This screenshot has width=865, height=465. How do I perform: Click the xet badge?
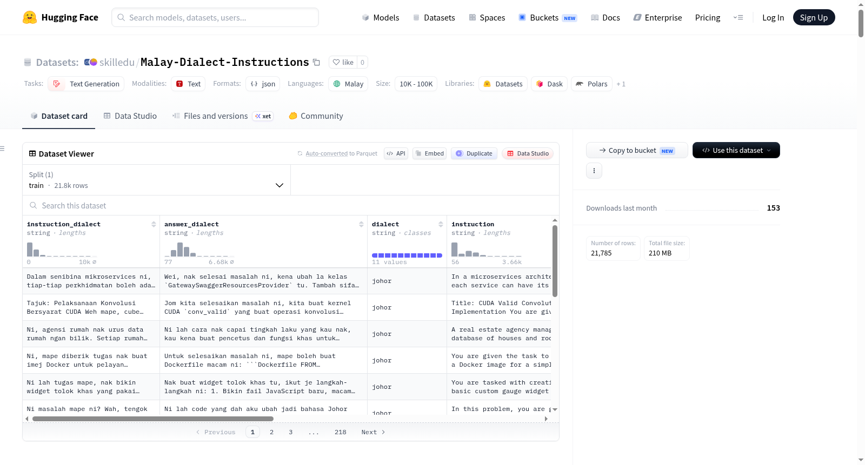[x=263, y=116]
